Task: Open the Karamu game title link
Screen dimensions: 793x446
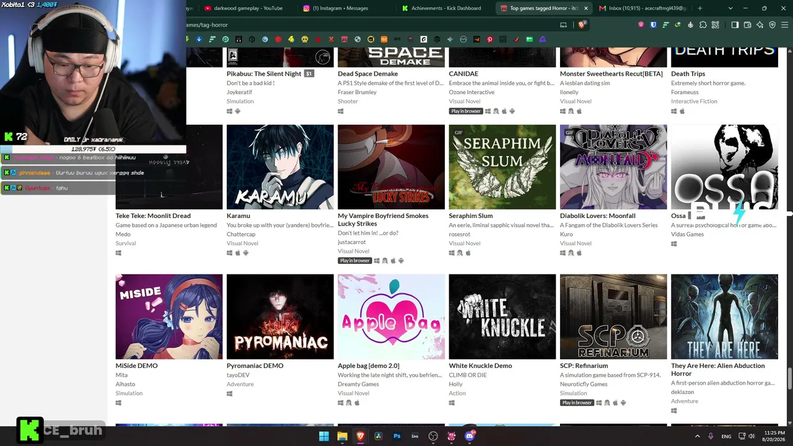Action: (x=239, y=216)
